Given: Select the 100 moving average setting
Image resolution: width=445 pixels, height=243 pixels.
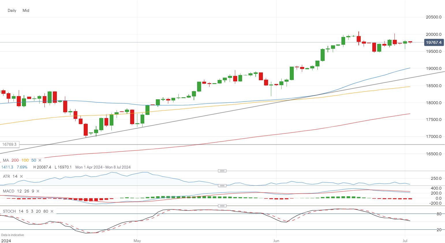Looking at the screenshot, I should 25,160.
